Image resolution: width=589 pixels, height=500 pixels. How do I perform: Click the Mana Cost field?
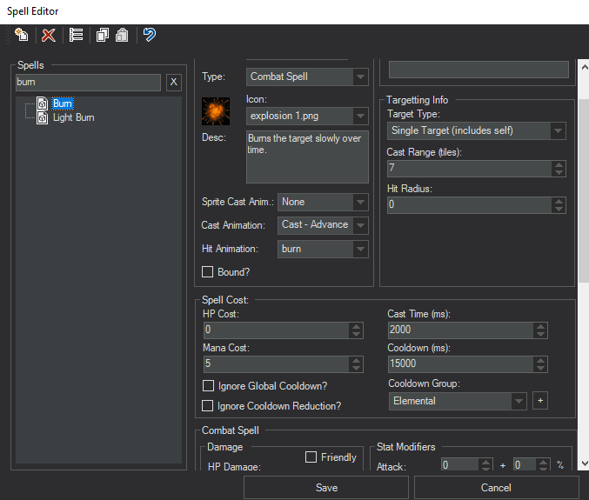(x=277, y=364)
